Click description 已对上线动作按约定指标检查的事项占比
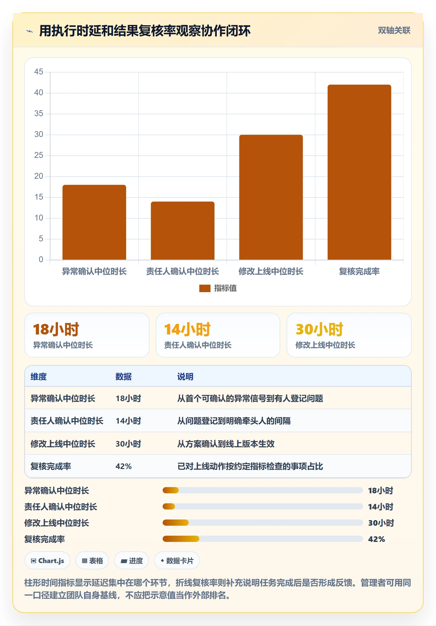This screenshot has width=436, height=626. pyautogui.click(x=250, y=467)
